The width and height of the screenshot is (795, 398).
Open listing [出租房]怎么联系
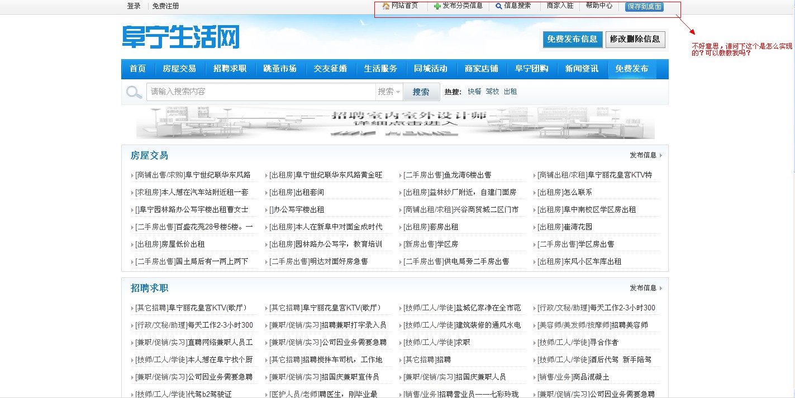click(x=565, y=193)
